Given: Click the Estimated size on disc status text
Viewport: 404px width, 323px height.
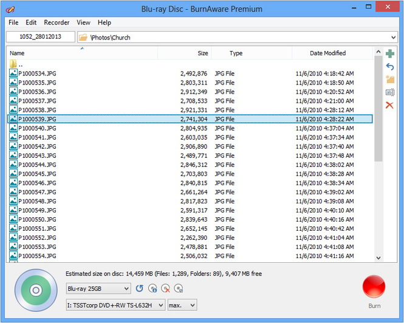Looking at the screenshot, I should (163, 274).
